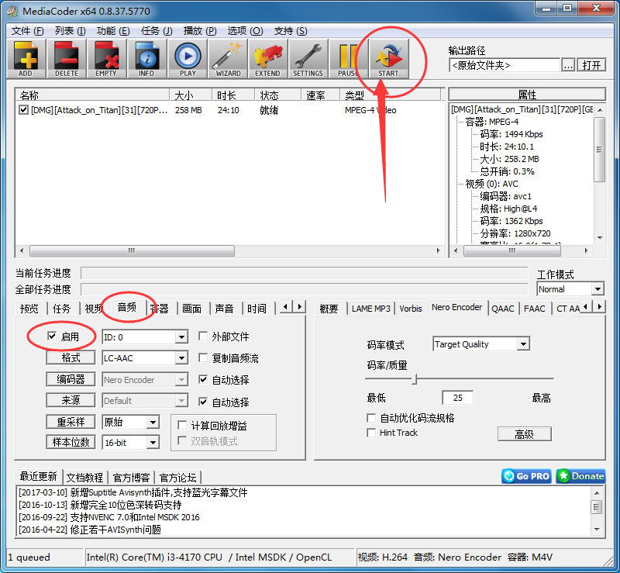620x573 pixels.
Task: Select the DELETE toolbar icon
Action: point(66,58)
